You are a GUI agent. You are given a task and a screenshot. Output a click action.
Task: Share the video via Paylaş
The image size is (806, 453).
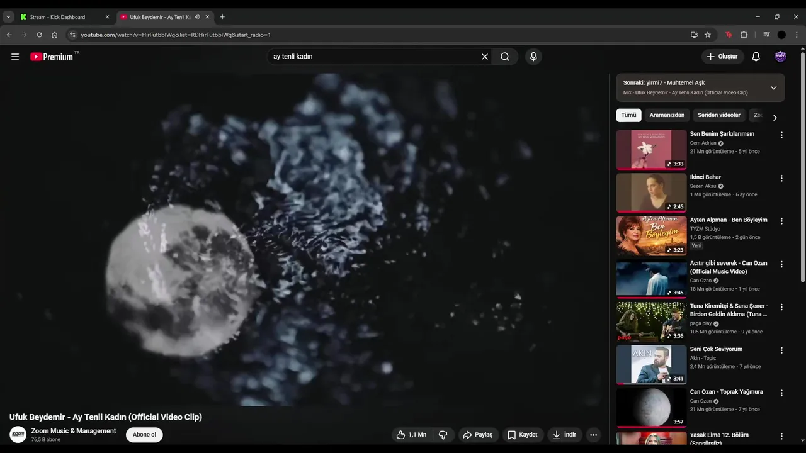[478, 435]
